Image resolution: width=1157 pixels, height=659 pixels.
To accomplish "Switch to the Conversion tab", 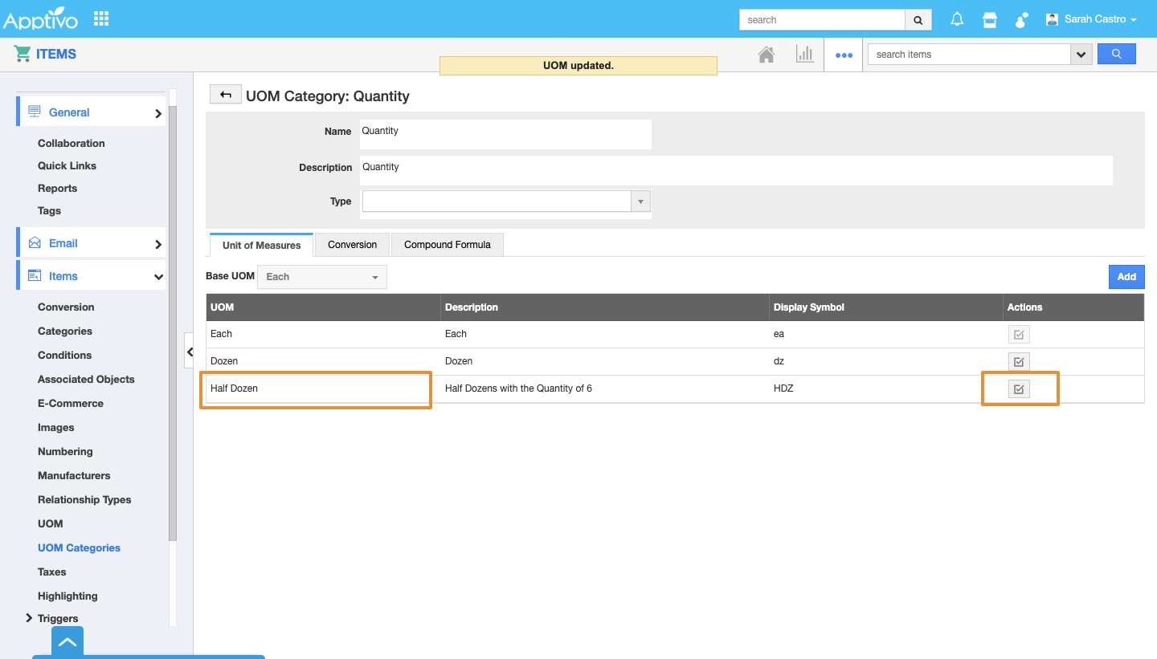I will pyautogui.click(x=352, y=245).
